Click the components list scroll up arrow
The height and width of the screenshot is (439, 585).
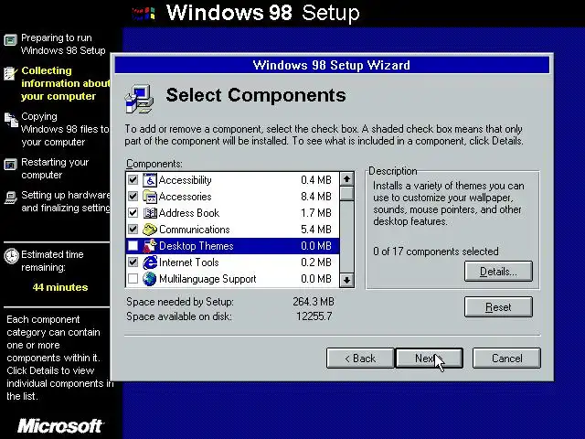pyautogui.click(x=346, y=179)
